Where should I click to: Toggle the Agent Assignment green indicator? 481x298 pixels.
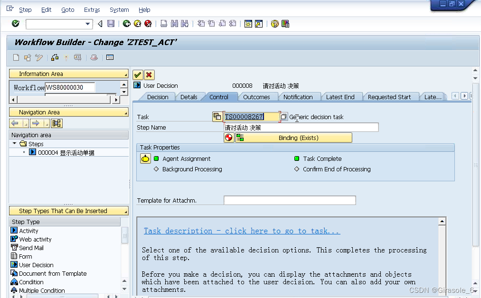tap(156, 158)
